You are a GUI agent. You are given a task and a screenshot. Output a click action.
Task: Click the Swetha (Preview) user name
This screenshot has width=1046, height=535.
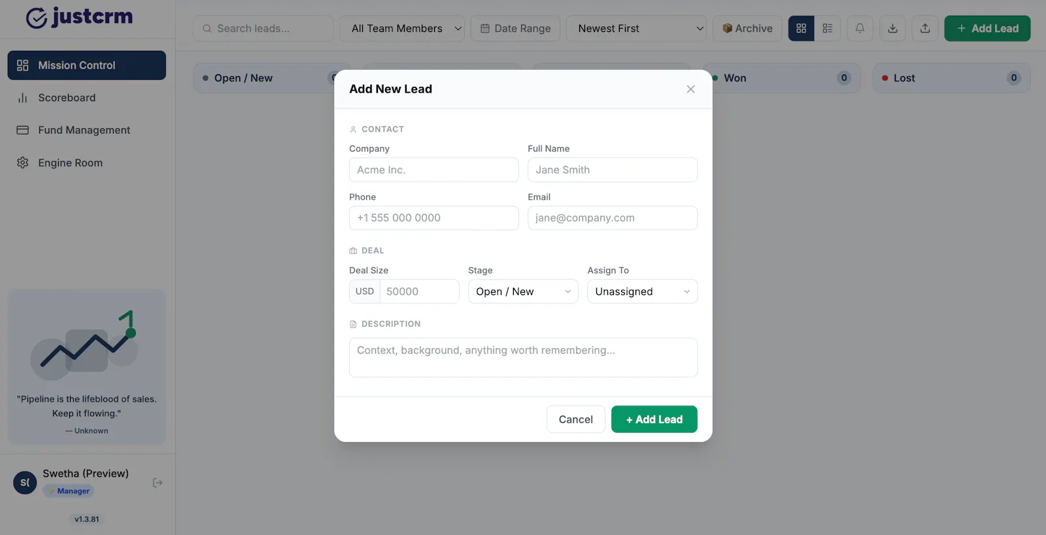click(x=86, y=474)
